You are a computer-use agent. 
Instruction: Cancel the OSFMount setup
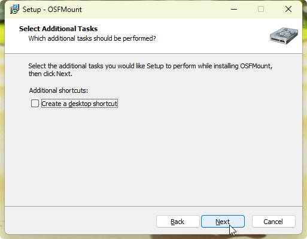[273, 222]
